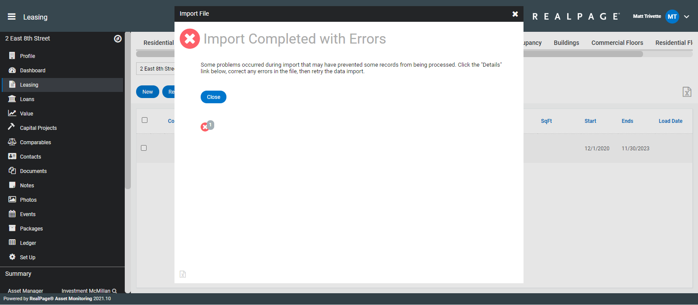
Task: Click the 2 East 8th Street property field
Action: 156,69
